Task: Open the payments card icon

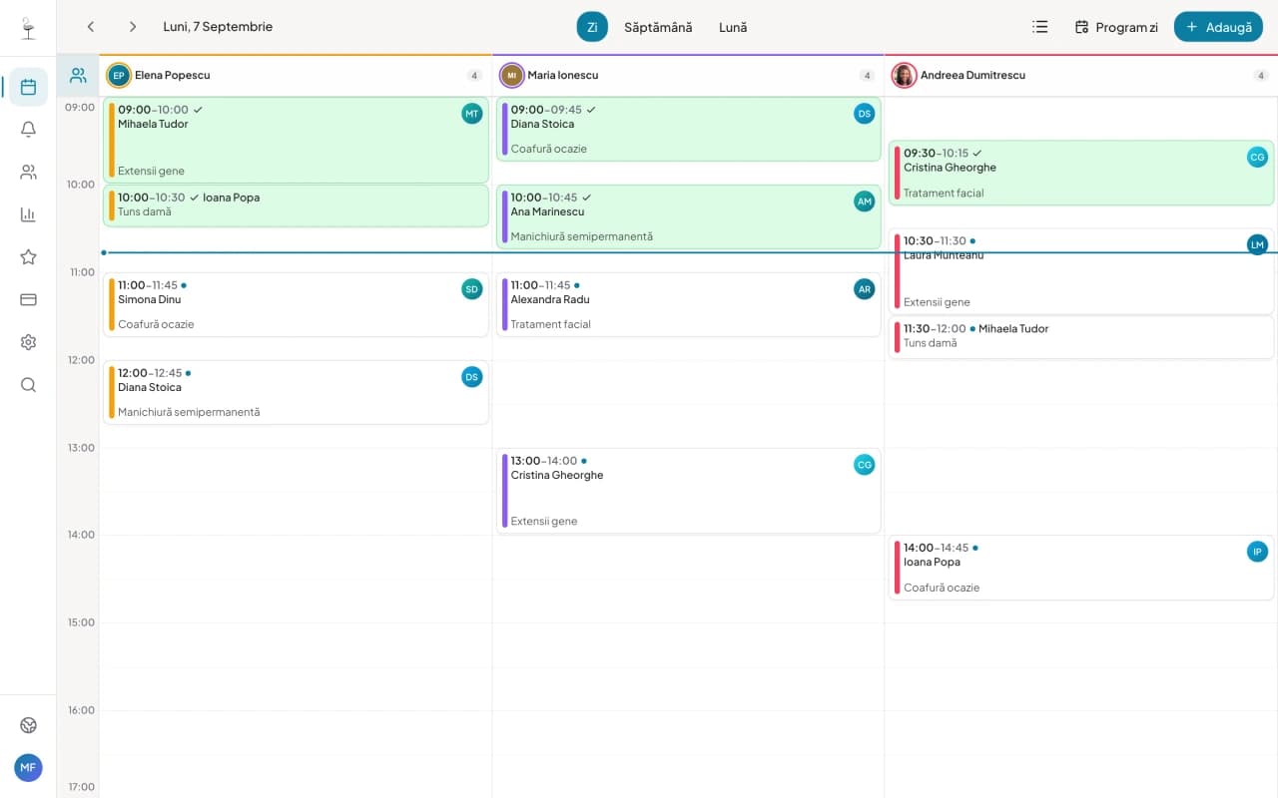Action: tap(28, 299)
